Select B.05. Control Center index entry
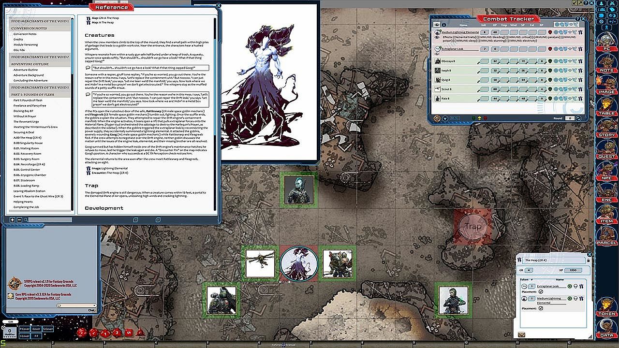This screenshot has height=348, width=619. point(27,170)
